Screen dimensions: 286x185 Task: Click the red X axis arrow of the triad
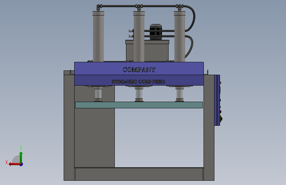click(x=14, y=164)
